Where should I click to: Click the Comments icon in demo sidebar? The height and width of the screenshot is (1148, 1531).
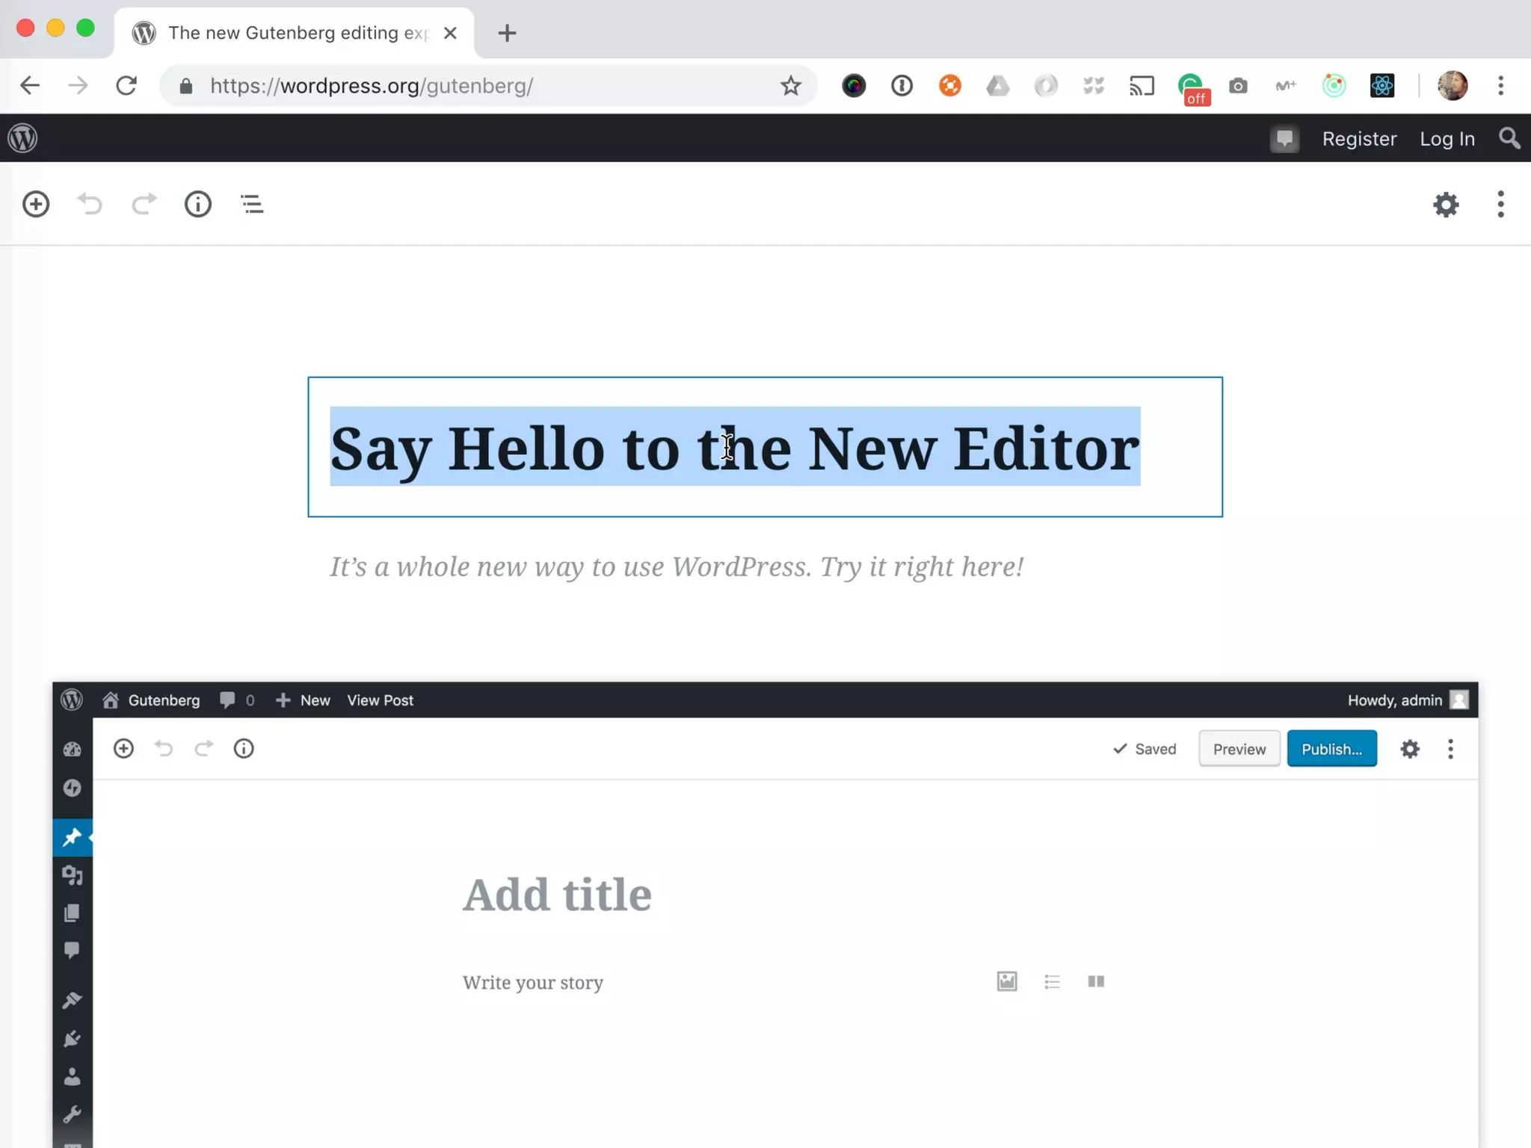pyautogui.click(x=73, y=950)
